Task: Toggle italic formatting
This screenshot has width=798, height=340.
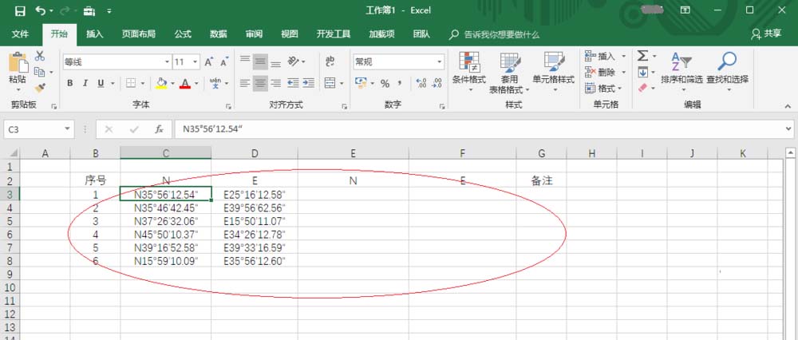Action: pyautogui.click(x=85, y=83)
